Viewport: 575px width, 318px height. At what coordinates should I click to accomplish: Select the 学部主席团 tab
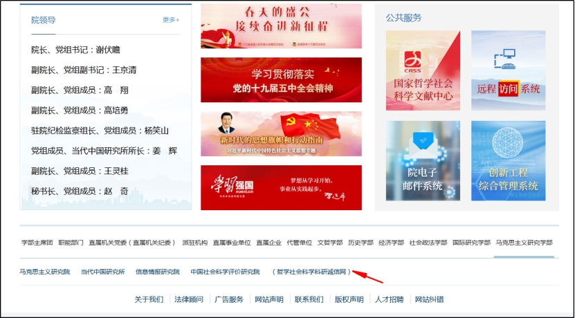coord(37,243)
